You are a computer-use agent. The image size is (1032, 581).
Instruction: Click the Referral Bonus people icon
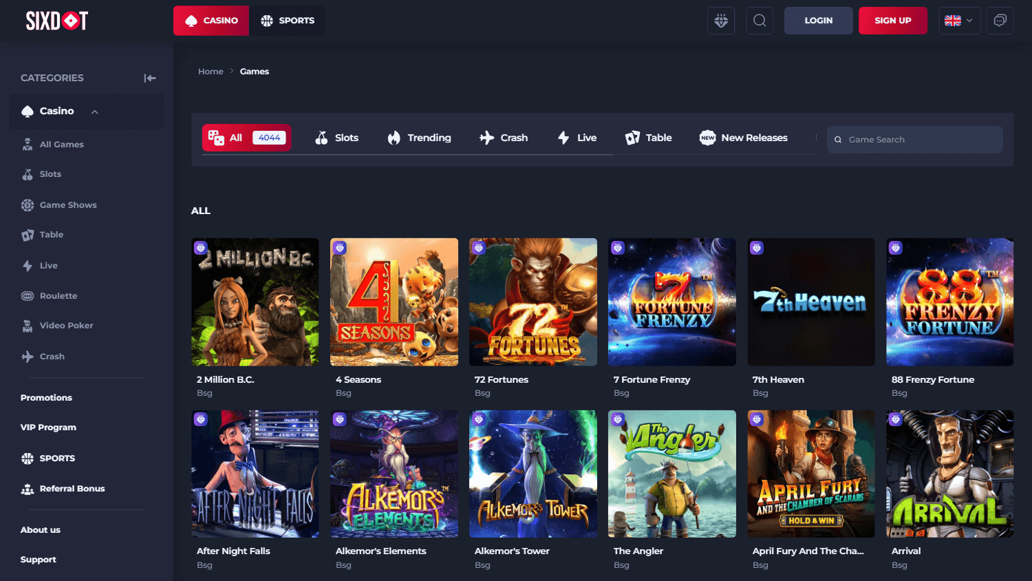tap(28, 489)
